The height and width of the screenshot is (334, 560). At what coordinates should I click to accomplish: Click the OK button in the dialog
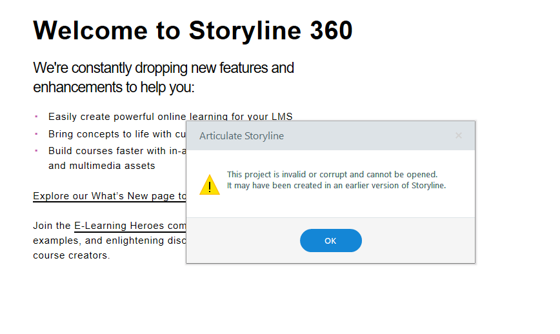tap(330, 241)
